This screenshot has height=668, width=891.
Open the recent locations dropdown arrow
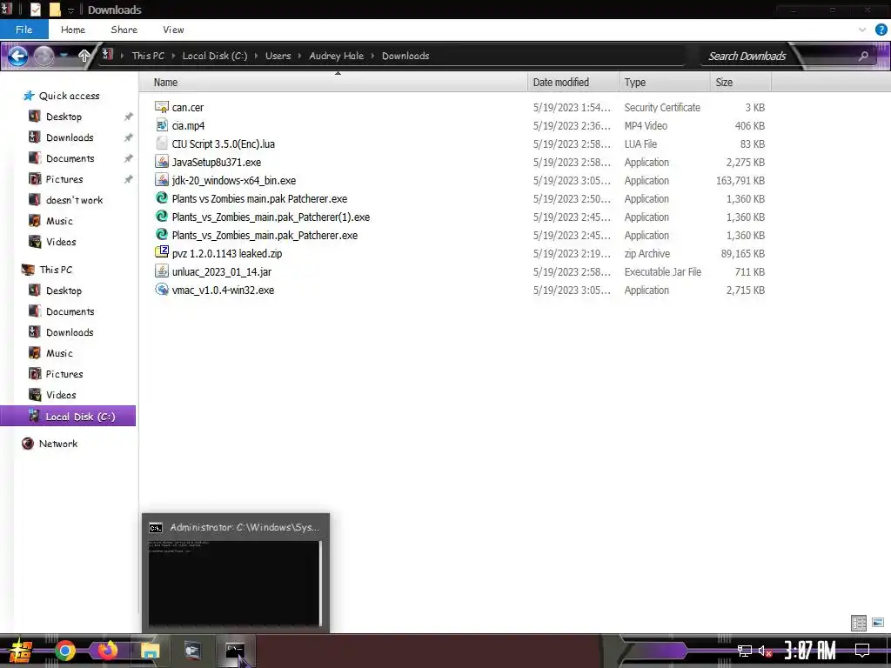[64, 55]
